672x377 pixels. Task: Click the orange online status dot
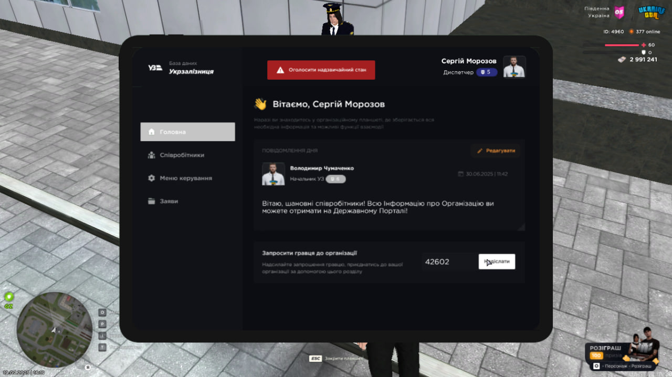click(632, 31)
